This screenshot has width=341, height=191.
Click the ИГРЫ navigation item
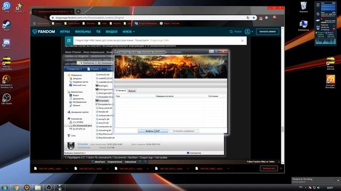tap(65, 32)
